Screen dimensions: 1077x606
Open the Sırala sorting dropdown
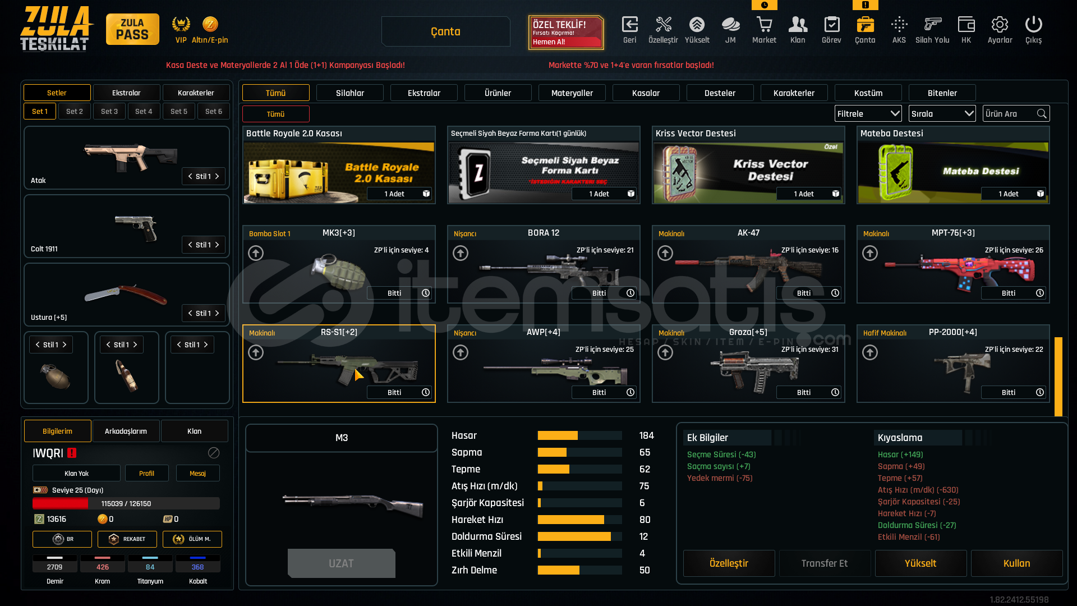942,113
